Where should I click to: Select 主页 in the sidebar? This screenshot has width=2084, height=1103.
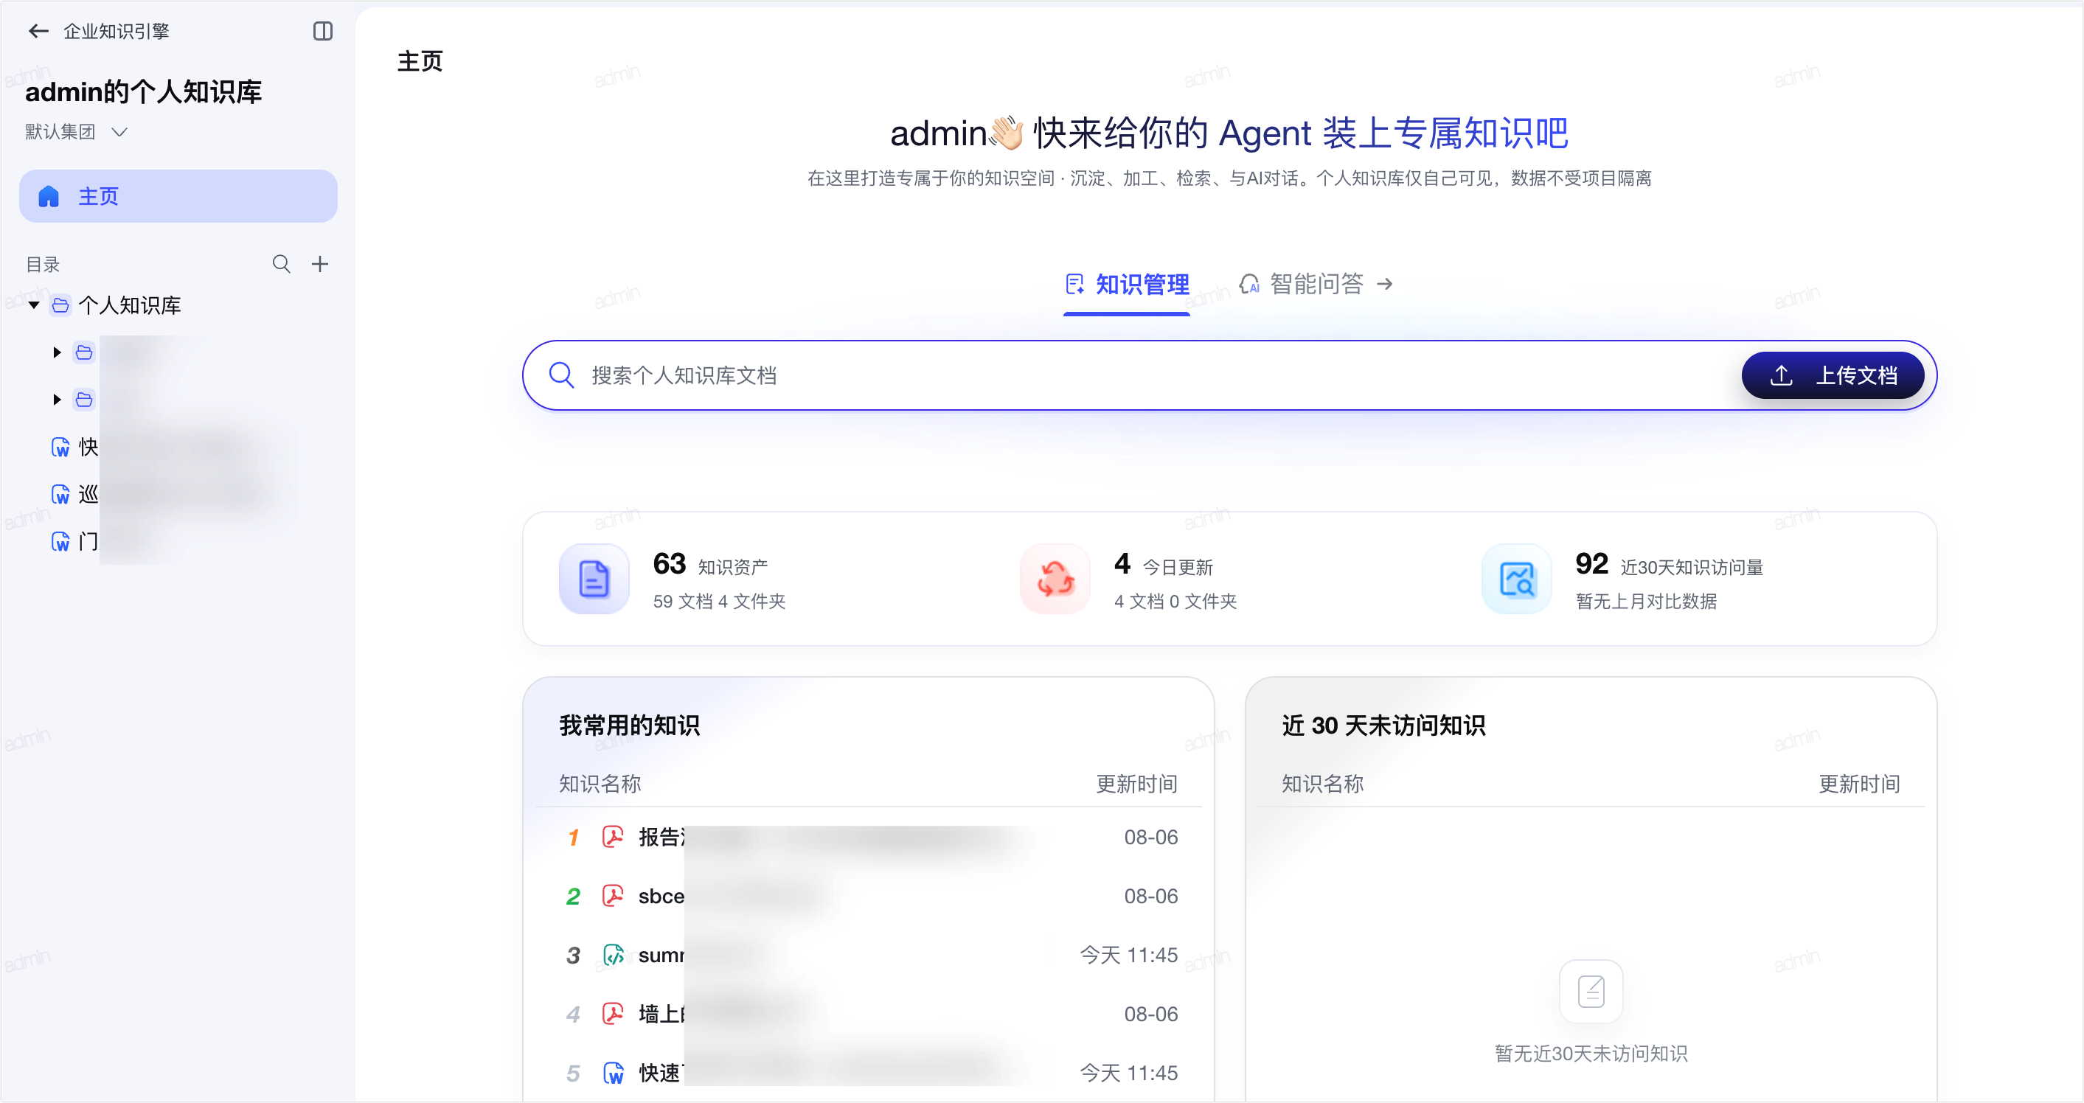tap(178, 197)
